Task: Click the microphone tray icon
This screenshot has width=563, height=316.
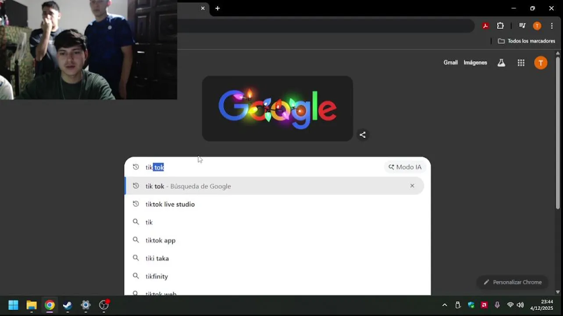Action: point(497,305)
